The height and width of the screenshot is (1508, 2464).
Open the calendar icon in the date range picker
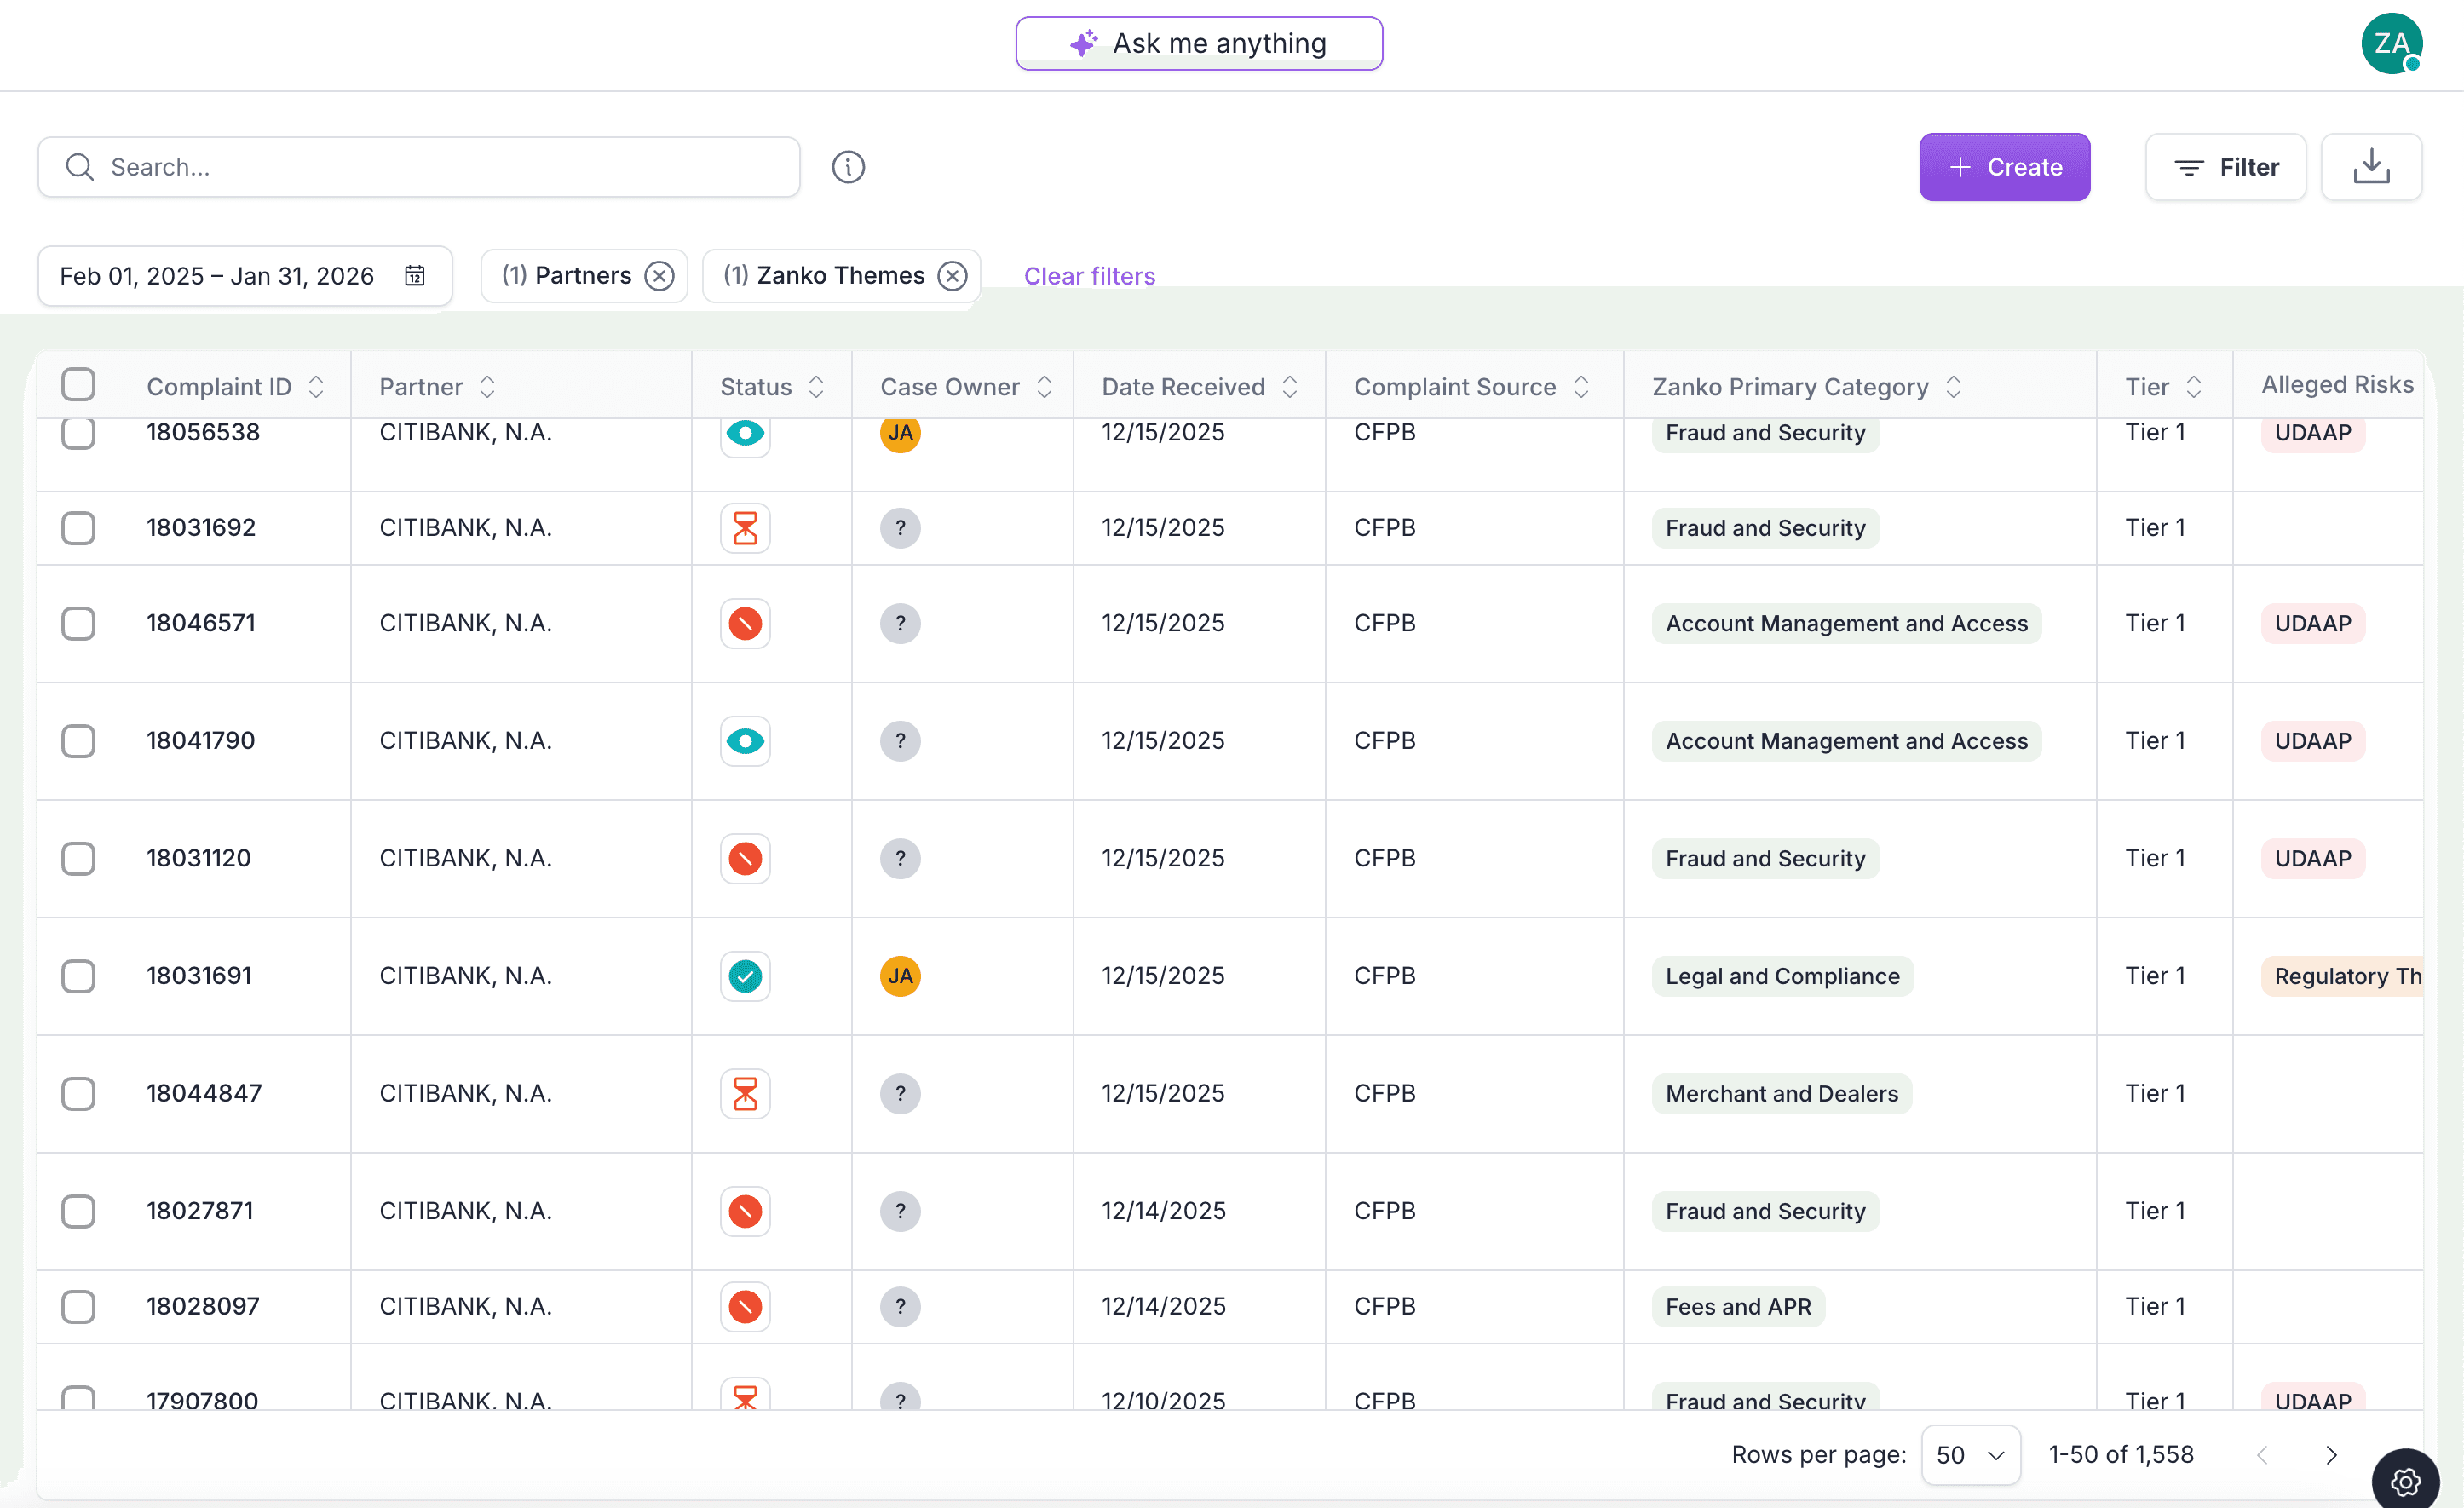point(414,276)
